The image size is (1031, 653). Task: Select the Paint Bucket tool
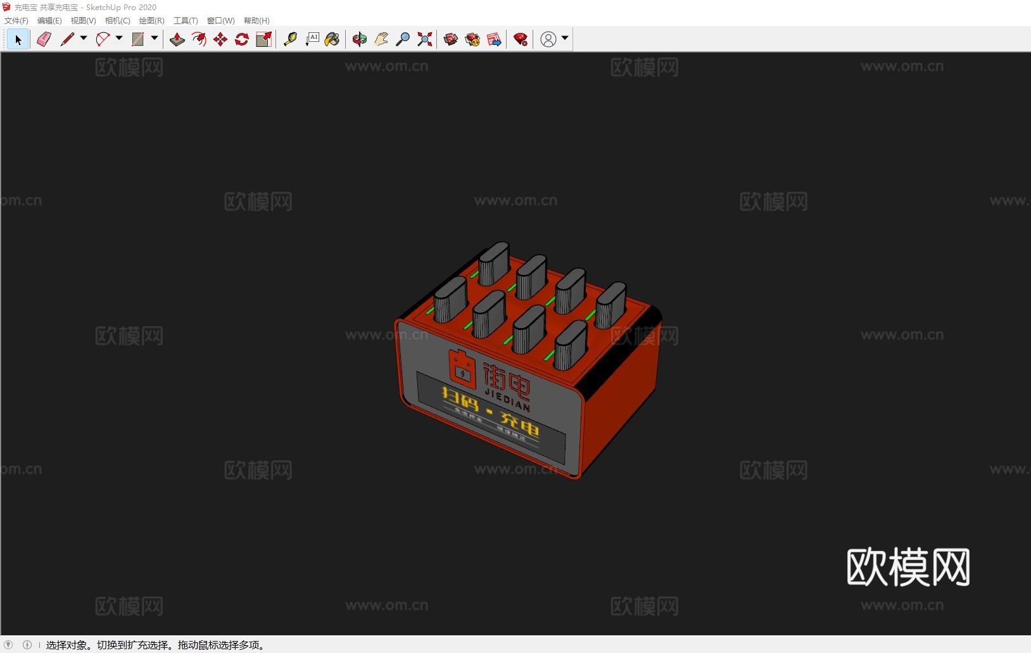(332, 40)
